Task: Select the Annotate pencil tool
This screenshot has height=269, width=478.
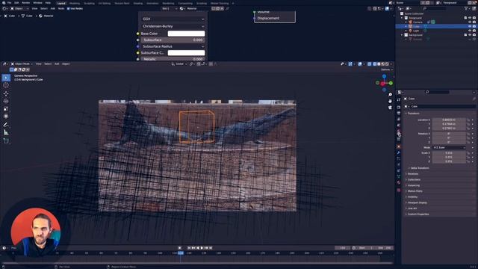Action: [6, 125]
